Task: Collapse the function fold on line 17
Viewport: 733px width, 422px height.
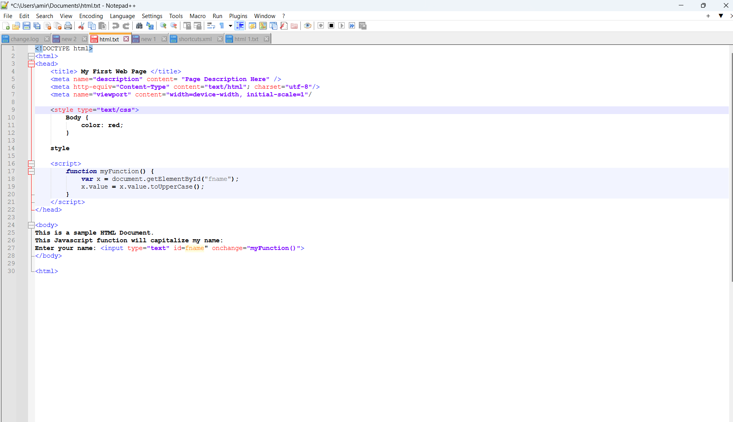Action: tap(32, 172)
